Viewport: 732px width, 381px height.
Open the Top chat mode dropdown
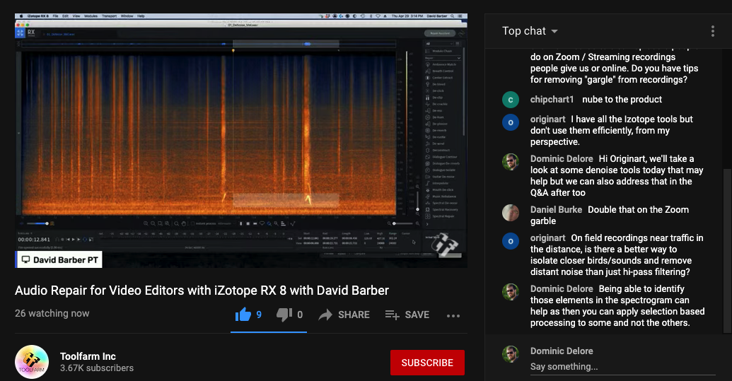click(530, 31)
